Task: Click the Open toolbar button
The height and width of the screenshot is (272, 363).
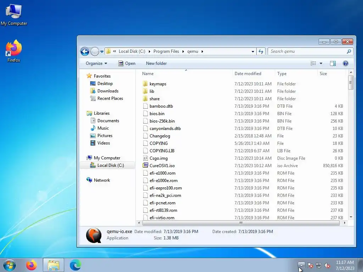Action: pyautogui.click(x=127, y=63)
